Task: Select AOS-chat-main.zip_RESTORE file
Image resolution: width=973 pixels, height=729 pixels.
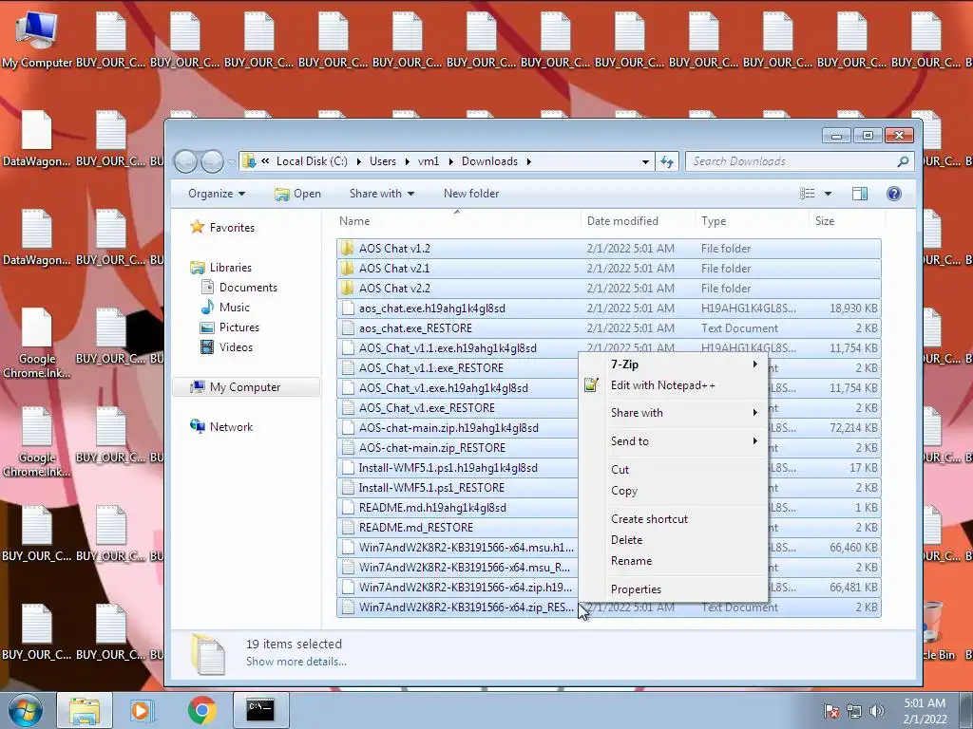Action: point(458,448)
